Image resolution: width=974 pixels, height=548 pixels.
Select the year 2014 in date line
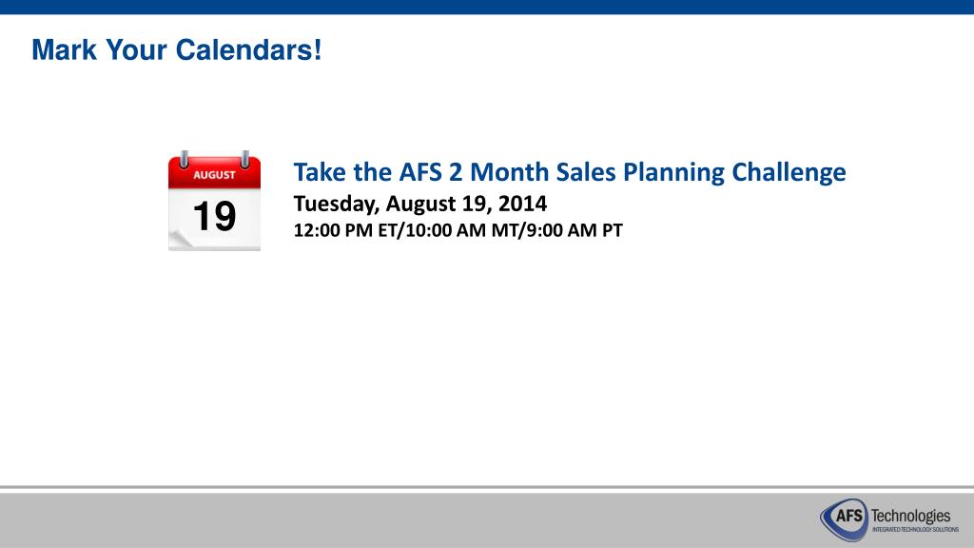pos(522,204)
